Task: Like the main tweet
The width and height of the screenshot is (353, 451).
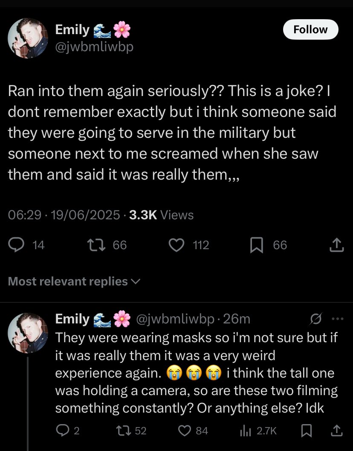Action: [x=176, y=244]
